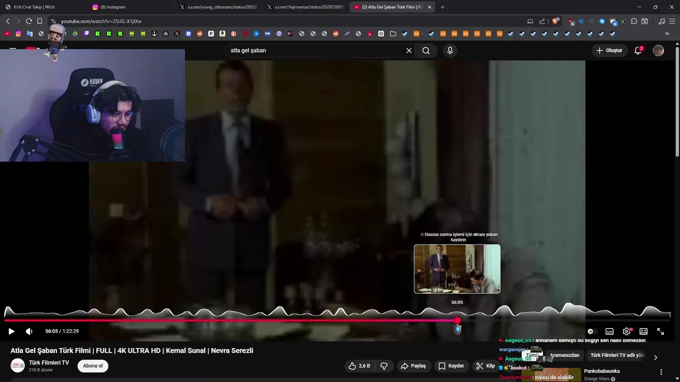The image size is (680, 382).
Task: Open the Twitch bookmark in bookmarks bar
Action: point(87,33)
